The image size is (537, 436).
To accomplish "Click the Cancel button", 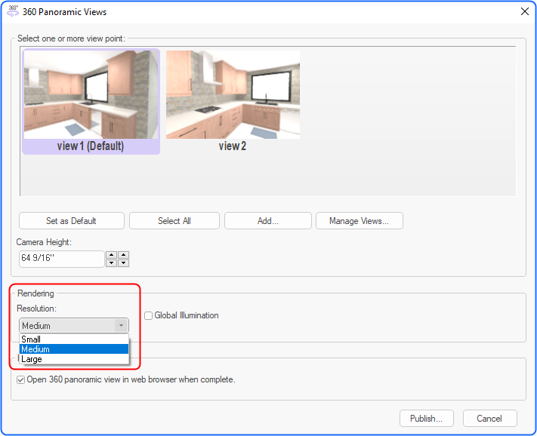I will (x=489, y=419).
